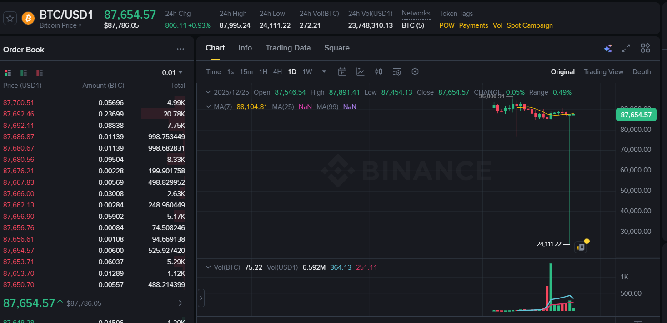
Task: Show only sell orders in order book
Action: click(40, 73)
